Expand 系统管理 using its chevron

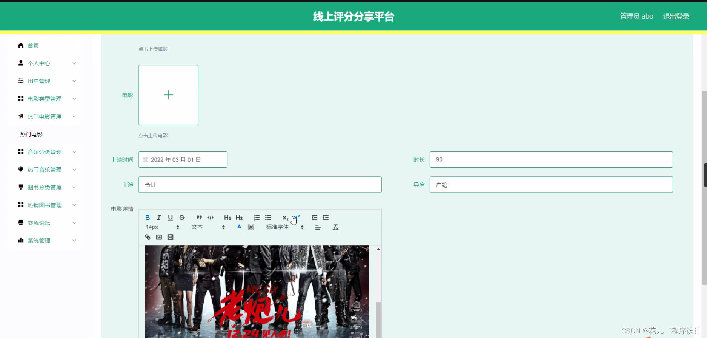point(74,241)
